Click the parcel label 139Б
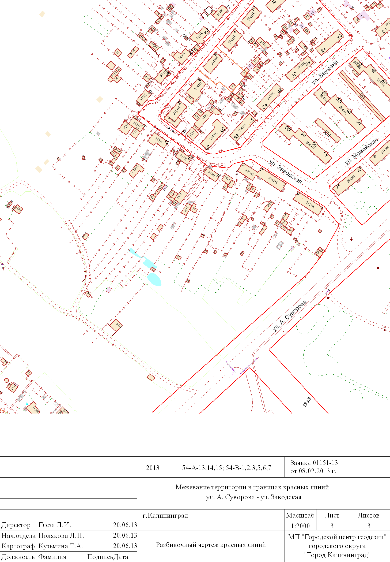 pyautogui.click(x=307, y=402)
